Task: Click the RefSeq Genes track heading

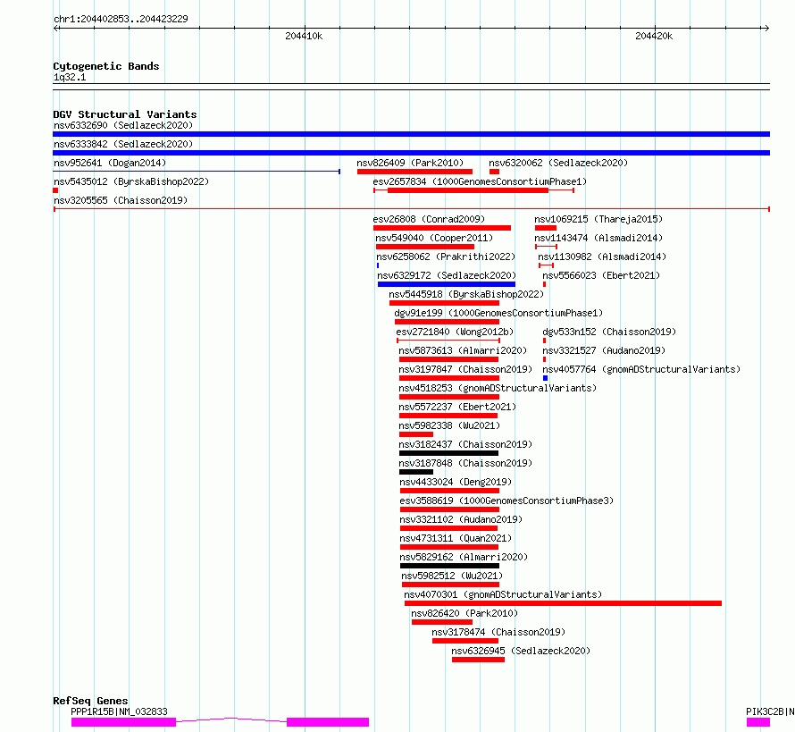Action: pyautogui.click(x=90, y=701)
